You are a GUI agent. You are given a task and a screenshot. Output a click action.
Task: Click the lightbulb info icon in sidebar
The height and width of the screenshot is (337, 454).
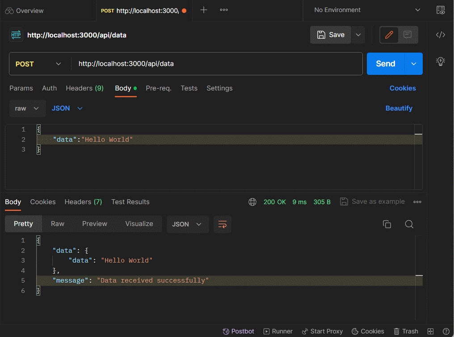pos(440,62)
